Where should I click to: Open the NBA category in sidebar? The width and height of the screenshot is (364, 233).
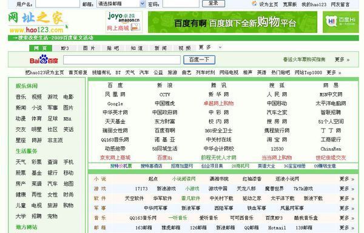point(67,119)
